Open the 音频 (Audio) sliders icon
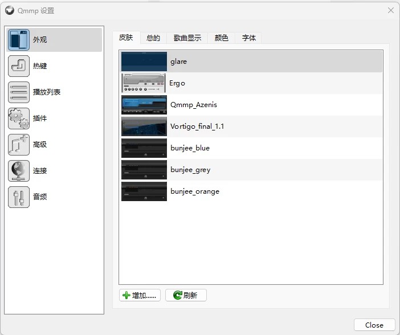 [19, 197]
